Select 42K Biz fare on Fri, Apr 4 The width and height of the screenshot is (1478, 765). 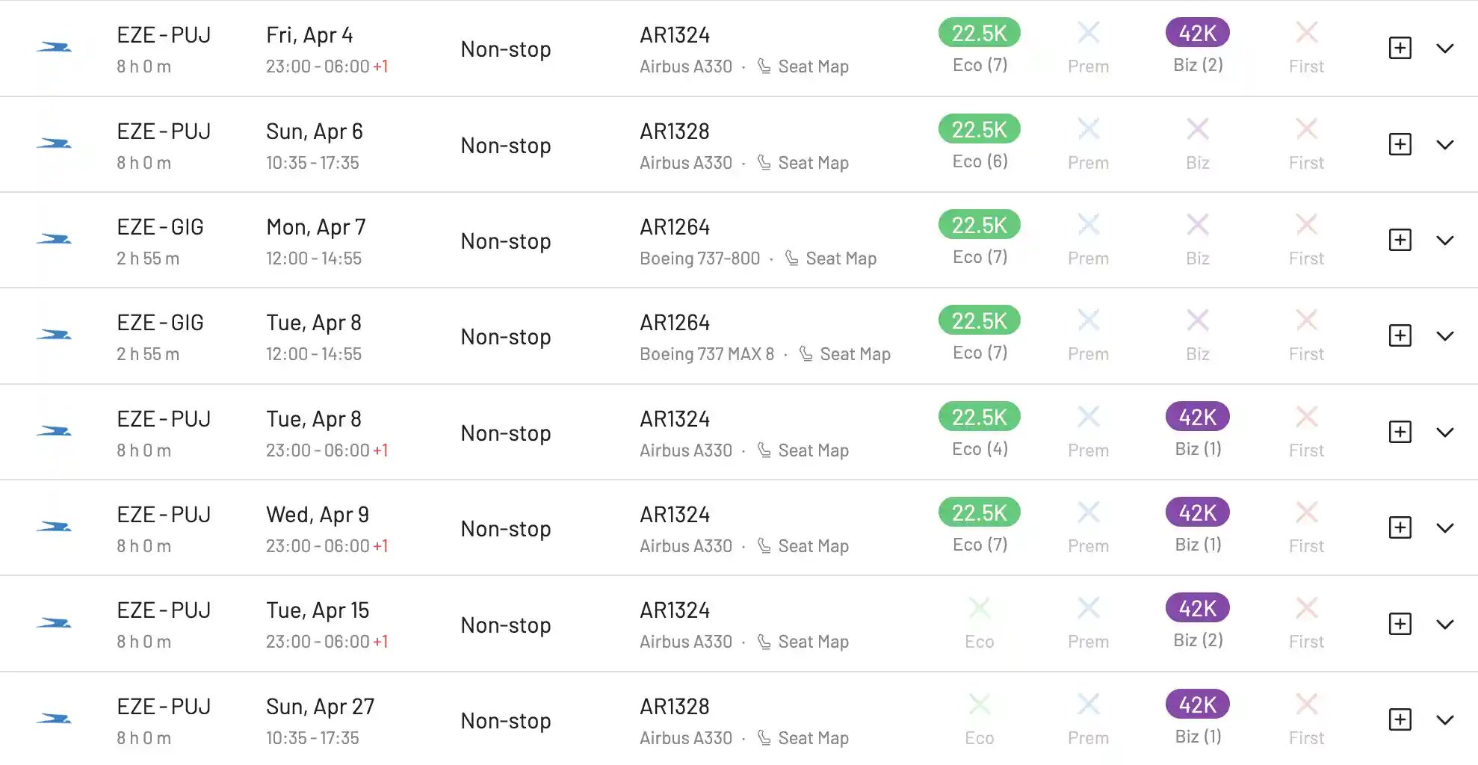click(x=1198, y=33)
